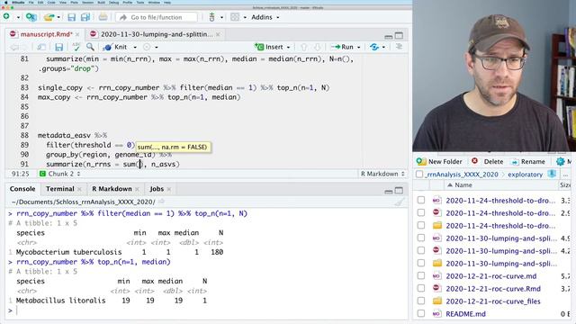The height and width of the screenshot is (324, 576).
Task: Click the Save All icon
Action: pos(85,17)
